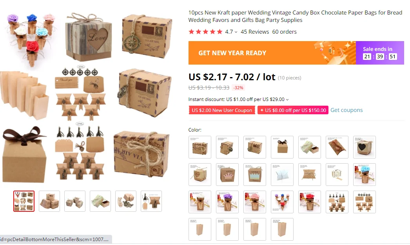Show the green map box thumbnail image
Screen dimensions: 410x245
[x=100, y=201]
